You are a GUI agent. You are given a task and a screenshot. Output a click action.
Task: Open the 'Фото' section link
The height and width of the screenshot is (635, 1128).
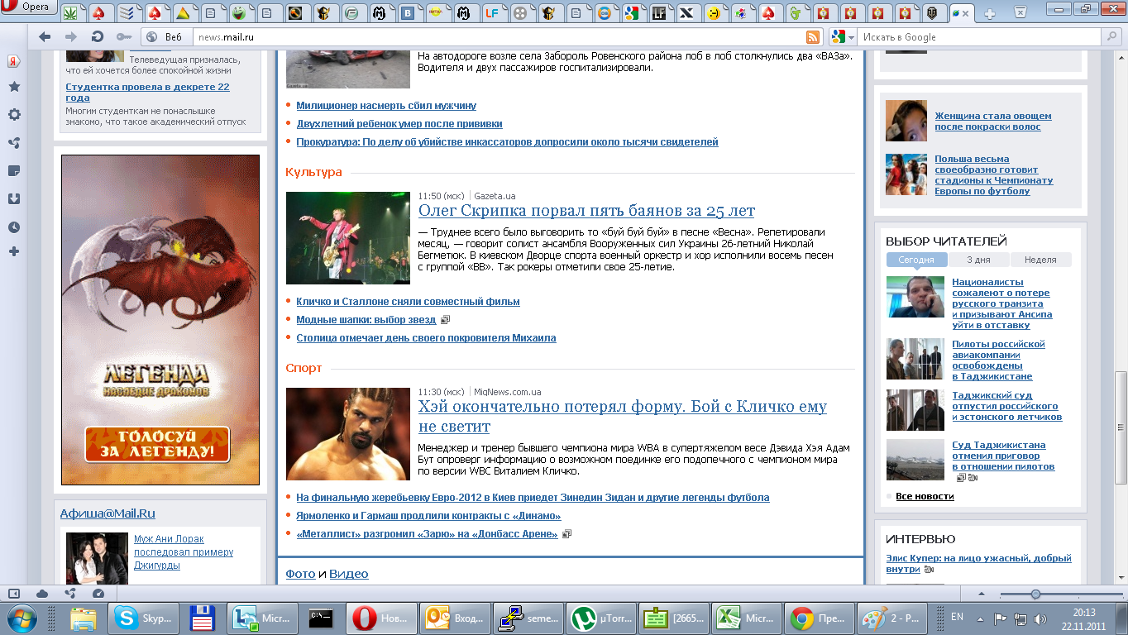click(x=300, y=574)
